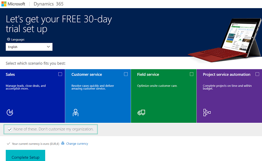The height and width of the screenshot is (161, 262).
Task: Click the Complete Setup button
Action: 25,156
